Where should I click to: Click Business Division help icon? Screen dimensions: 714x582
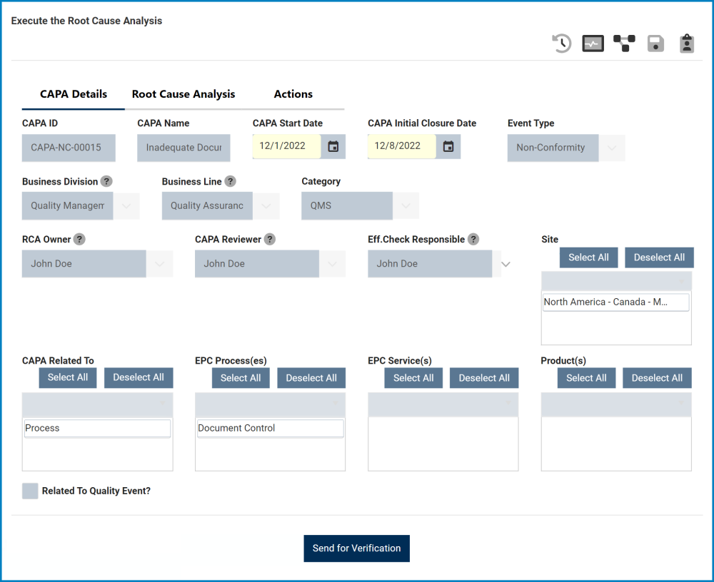106,181
